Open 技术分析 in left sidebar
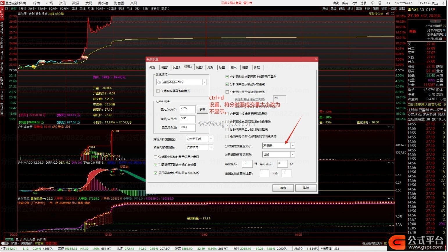 (2, 28)
